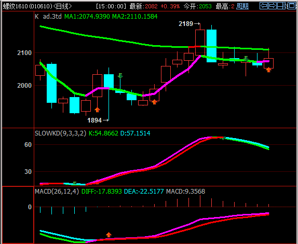This screenshot has height=244, width=298.
Task: Click the K ad.3td indicator label
Action: pyautogui.click(x=48, y=17)
